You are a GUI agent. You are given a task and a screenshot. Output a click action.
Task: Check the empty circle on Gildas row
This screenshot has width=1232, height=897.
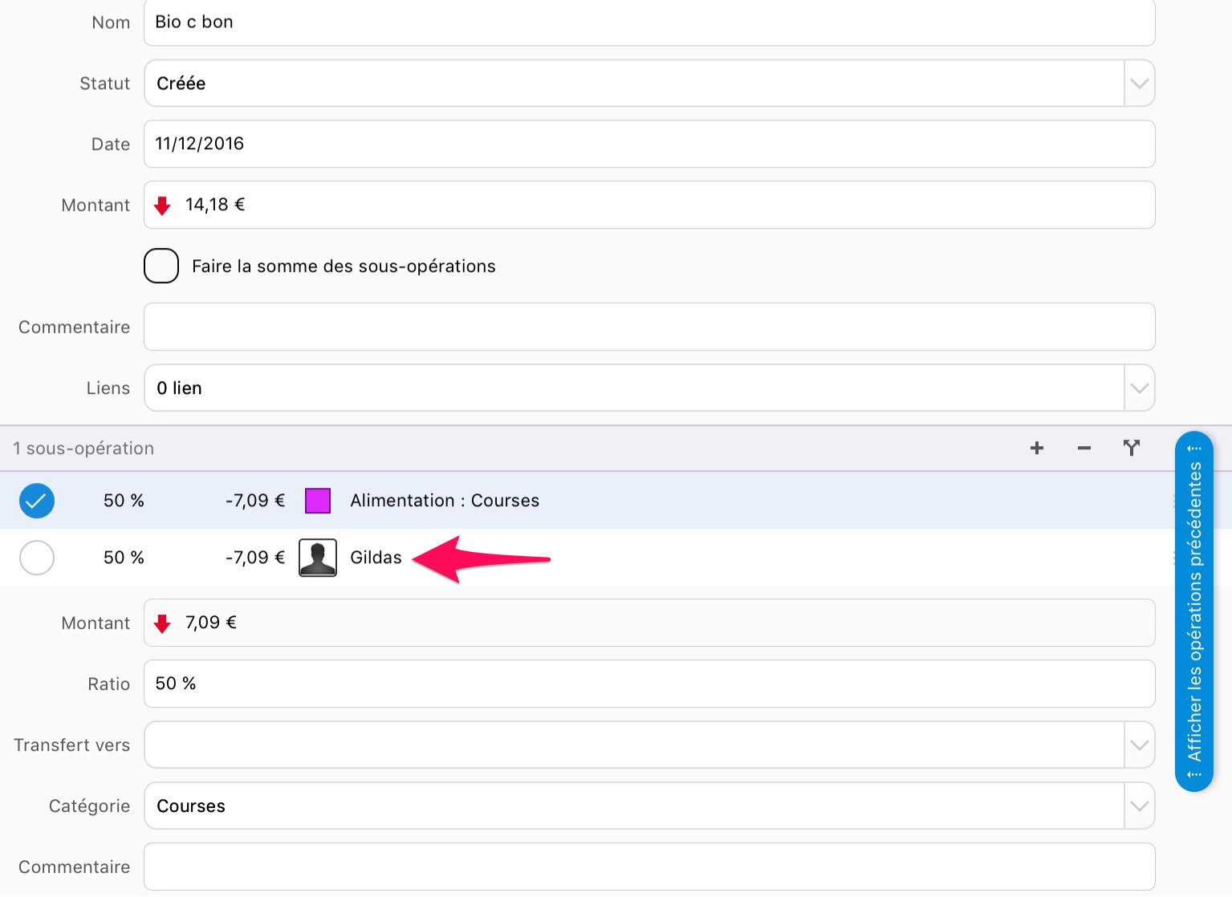37,558
